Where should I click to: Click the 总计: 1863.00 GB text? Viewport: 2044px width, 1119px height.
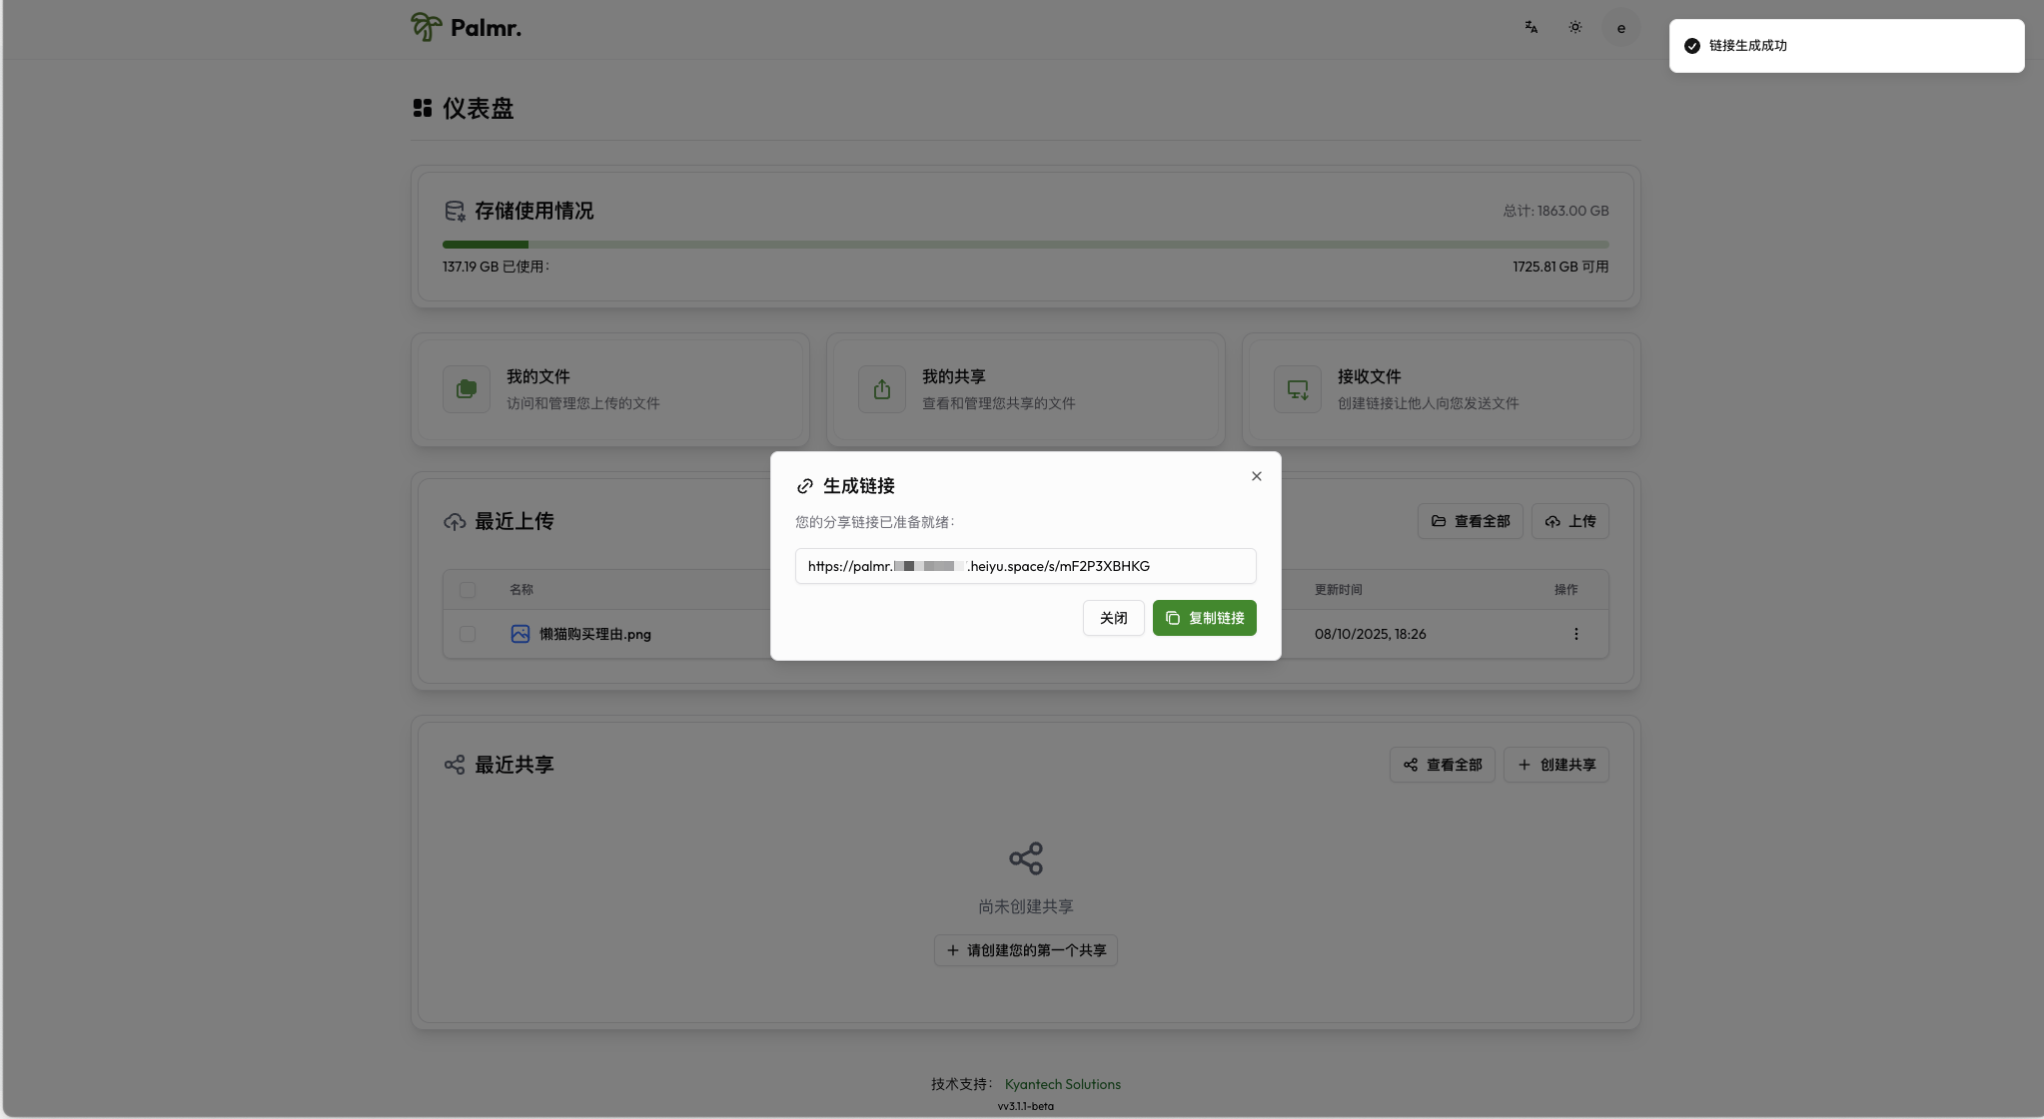(1556, 211)
